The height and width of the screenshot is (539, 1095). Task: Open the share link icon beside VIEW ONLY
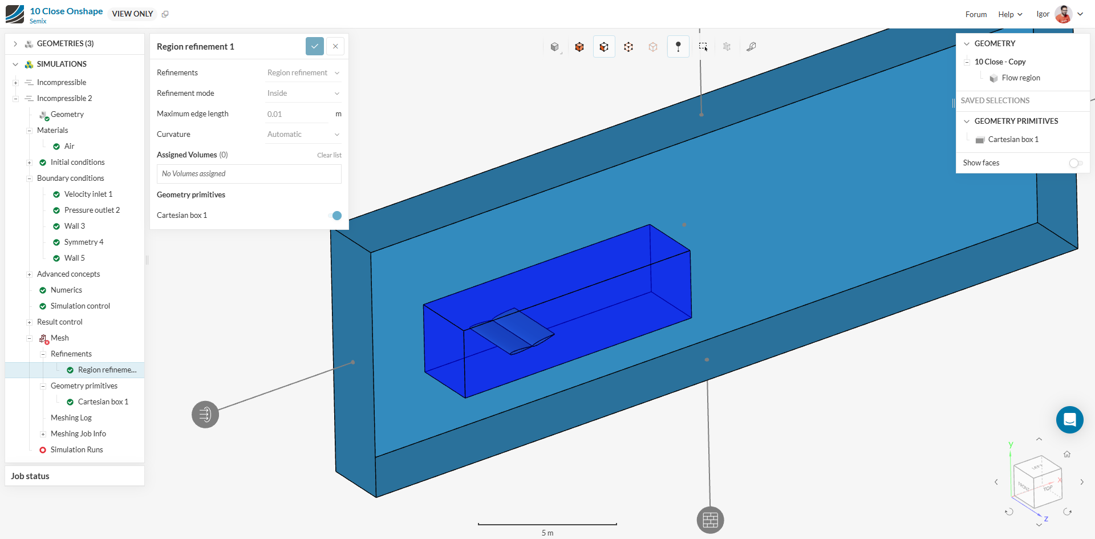tap(165, 14)
